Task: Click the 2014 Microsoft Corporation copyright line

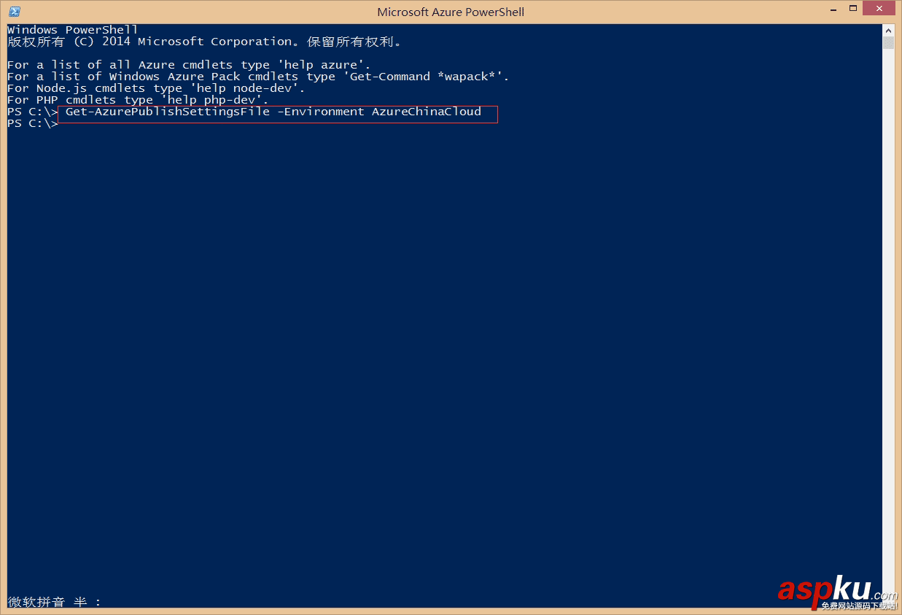Action: (204, 42)
